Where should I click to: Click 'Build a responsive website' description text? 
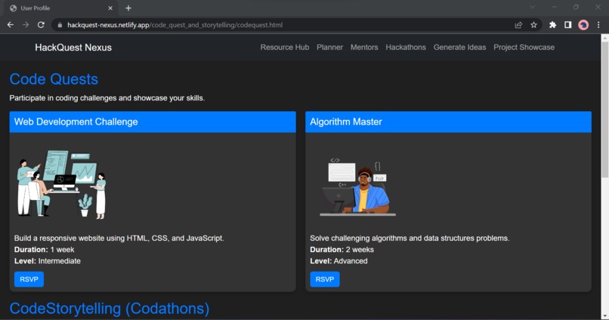(x=119, y=238)
